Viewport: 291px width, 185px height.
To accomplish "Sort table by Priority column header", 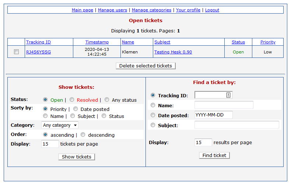I will [x=268, y=42].
